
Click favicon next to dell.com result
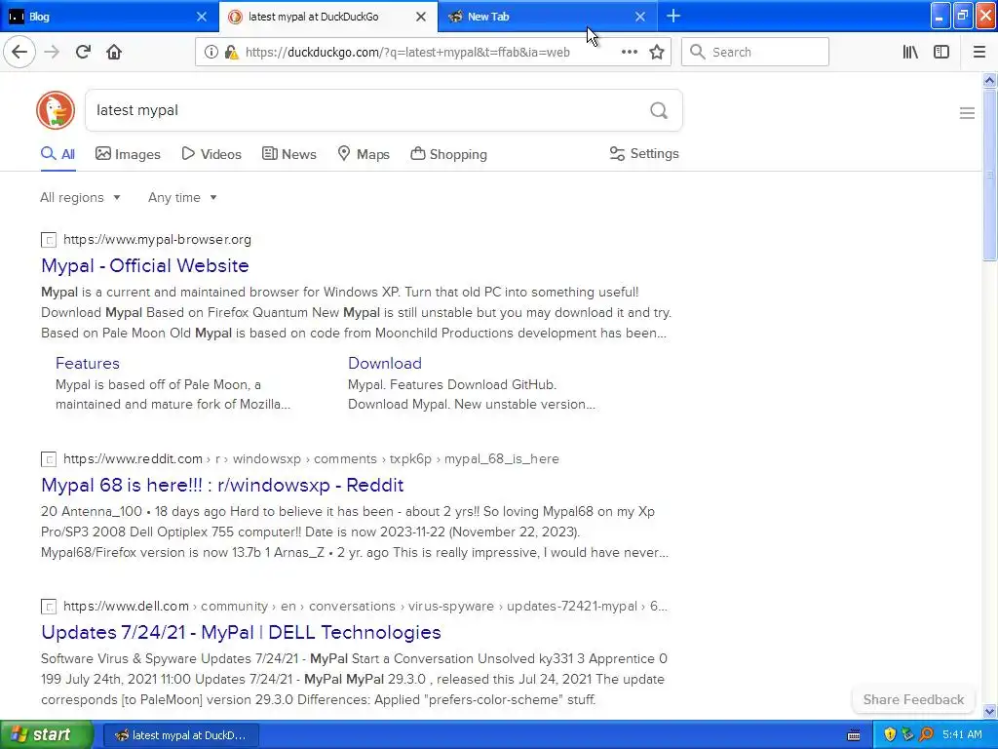[49, 607]
